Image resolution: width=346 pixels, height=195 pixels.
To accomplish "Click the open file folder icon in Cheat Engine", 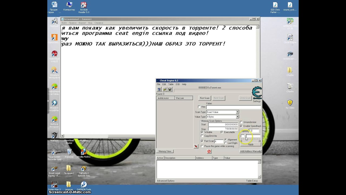I will tap(164, 89).
